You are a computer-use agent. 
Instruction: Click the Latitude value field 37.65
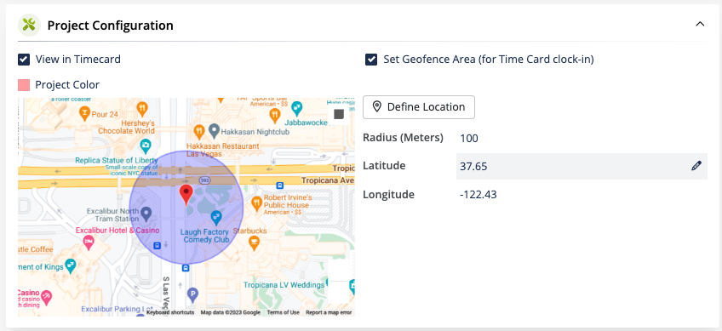(x=582, y=166)
